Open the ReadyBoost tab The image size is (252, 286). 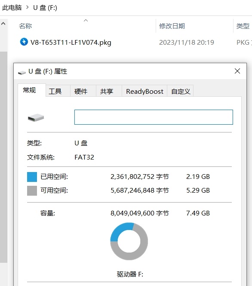(144, 91)
